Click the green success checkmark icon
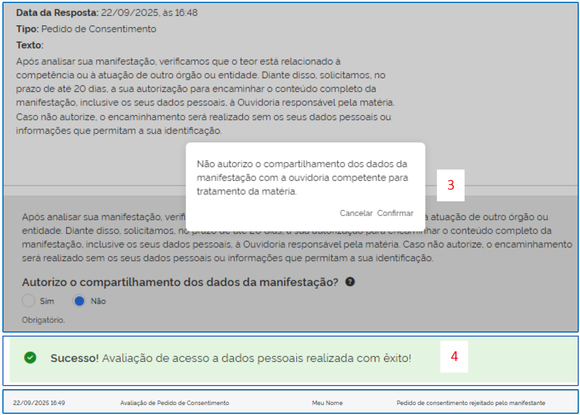Image resolution: width=580 pixels, height=415 pixels. click(31, 358)
